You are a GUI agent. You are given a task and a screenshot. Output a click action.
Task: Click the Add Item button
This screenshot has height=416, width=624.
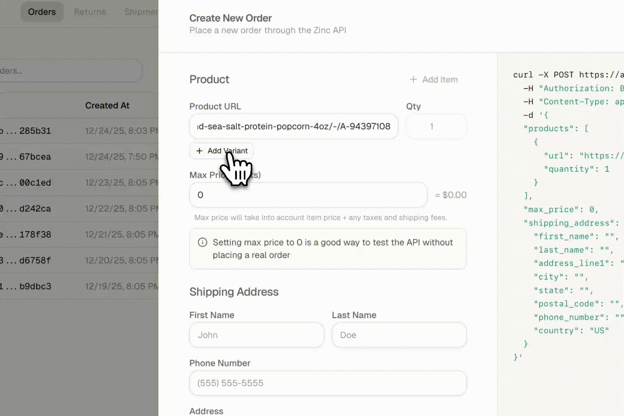[433, 79]
